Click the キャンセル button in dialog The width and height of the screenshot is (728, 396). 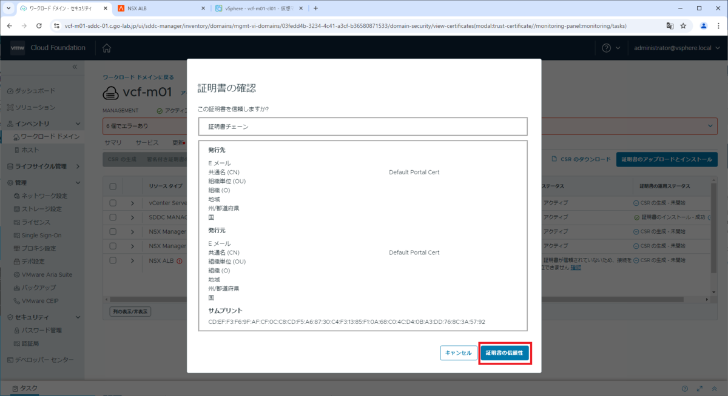pyautogui.click(x=458, y=352)
